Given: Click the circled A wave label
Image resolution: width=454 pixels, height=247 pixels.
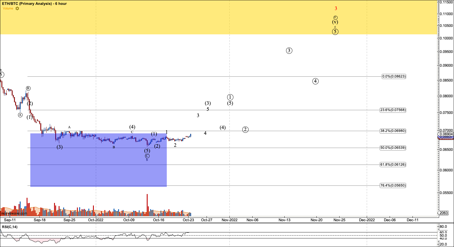Looking at the screenshot, I should click(20, 115).
